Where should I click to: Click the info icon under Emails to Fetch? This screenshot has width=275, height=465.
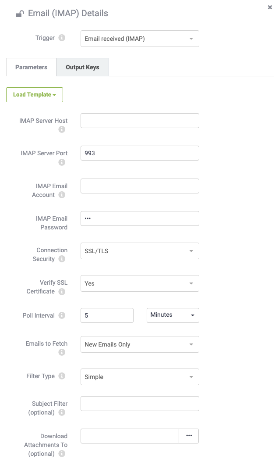point(62,352)
